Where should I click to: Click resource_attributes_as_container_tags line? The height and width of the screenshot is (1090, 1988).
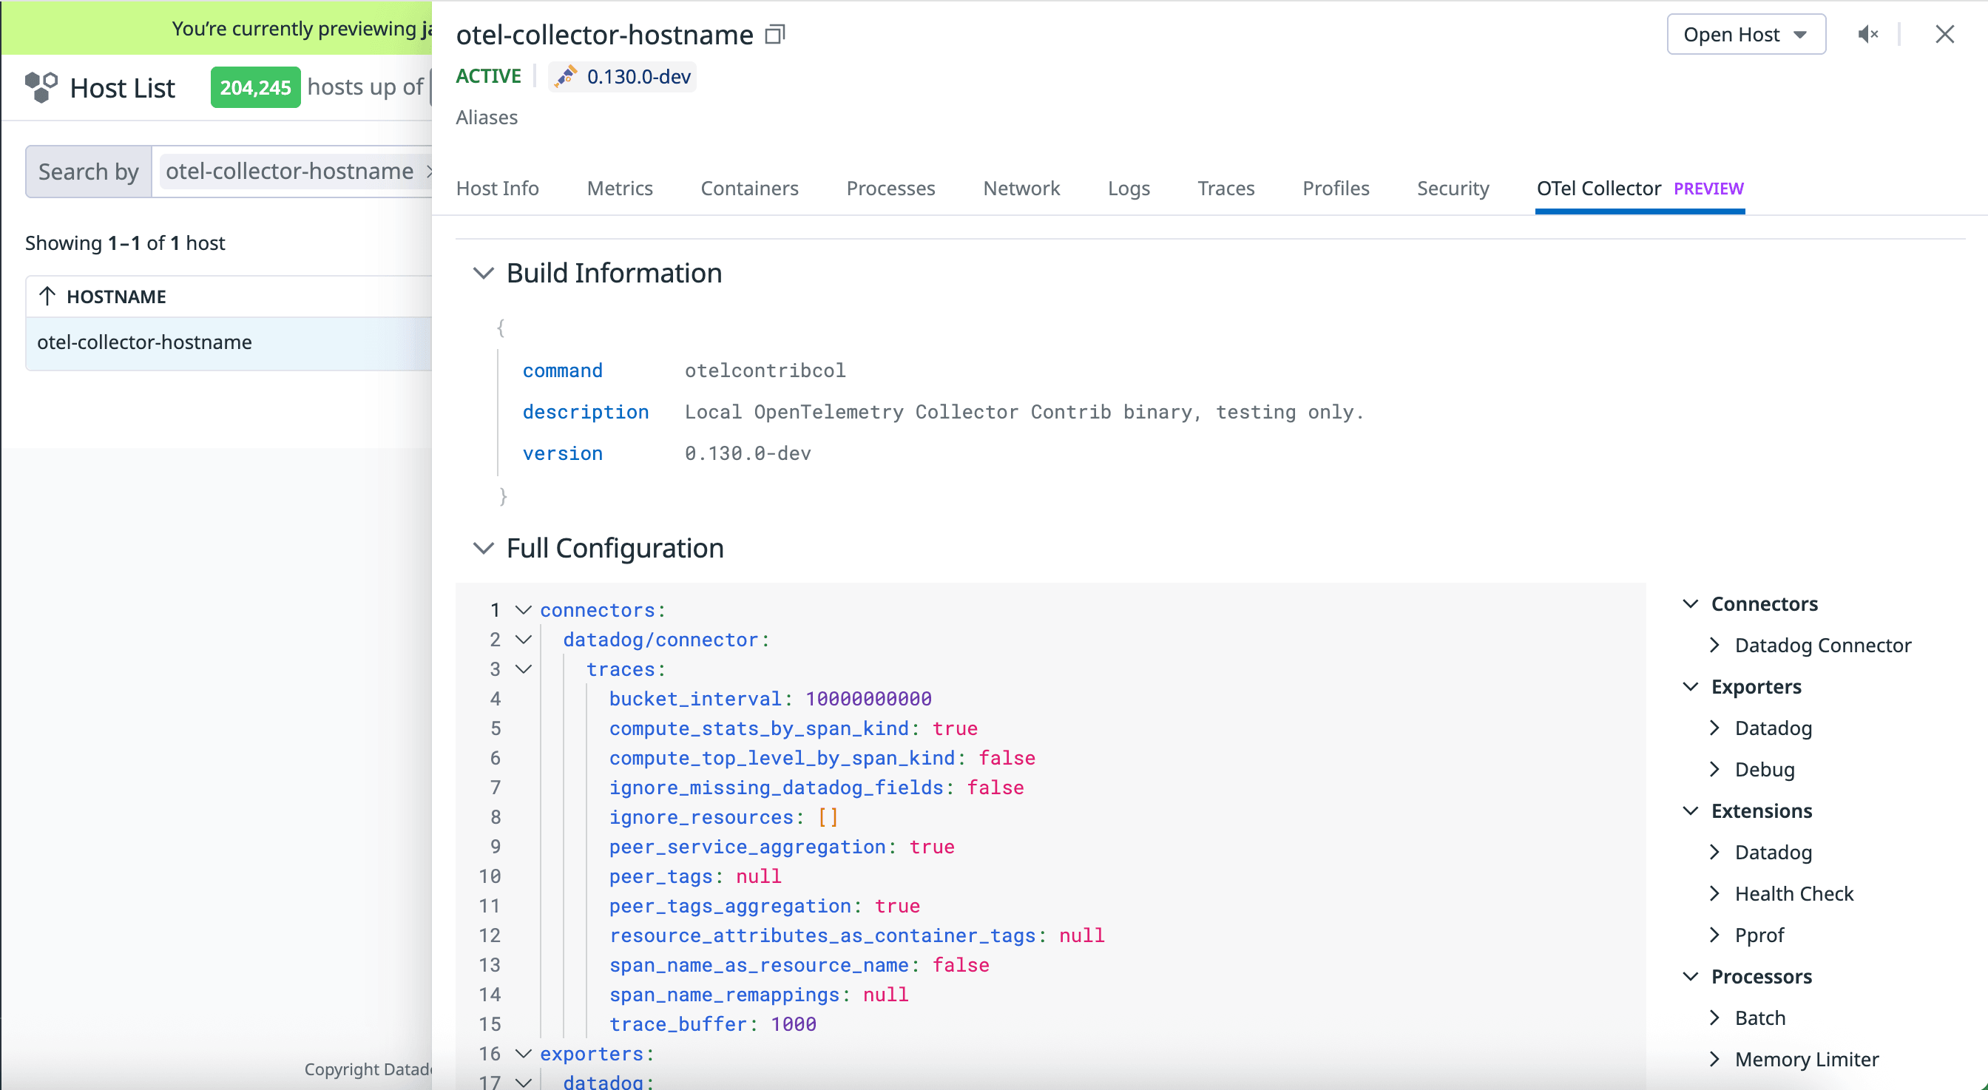coord(856,935)
